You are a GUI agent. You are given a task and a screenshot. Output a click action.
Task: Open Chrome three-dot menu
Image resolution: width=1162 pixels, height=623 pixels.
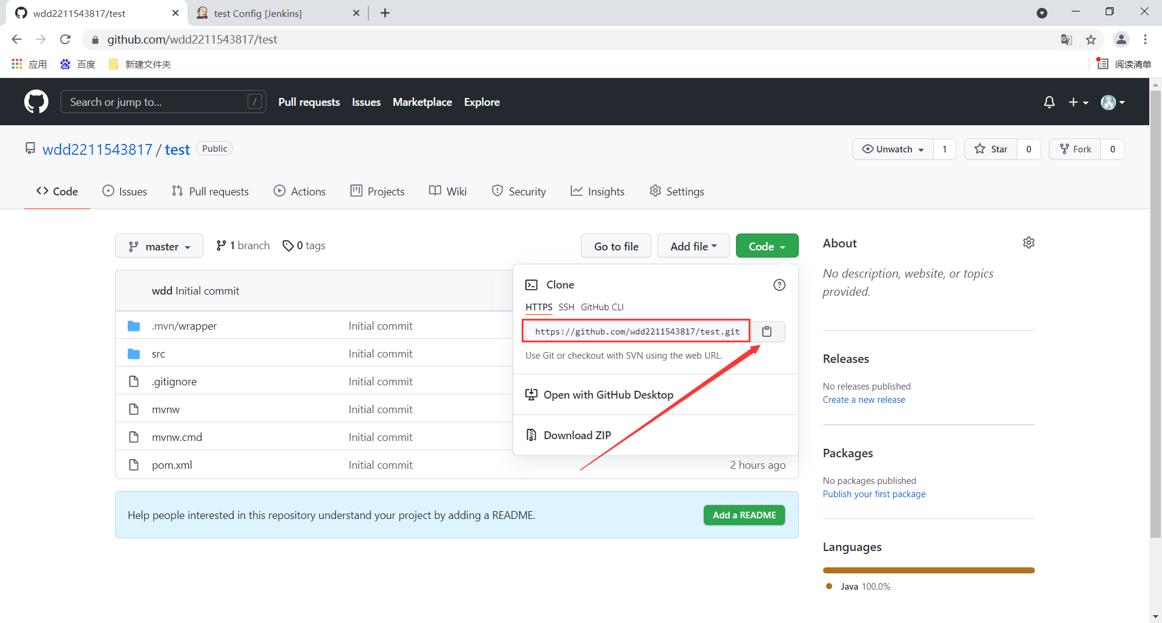(x=1145, y=39)
